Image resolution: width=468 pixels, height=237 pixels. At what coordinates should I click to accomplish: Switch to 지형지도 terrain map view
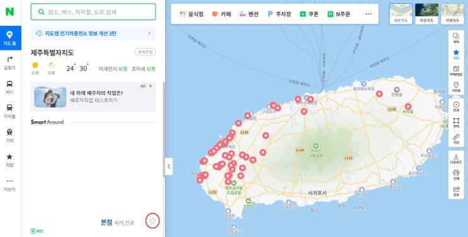click(452, 14)
